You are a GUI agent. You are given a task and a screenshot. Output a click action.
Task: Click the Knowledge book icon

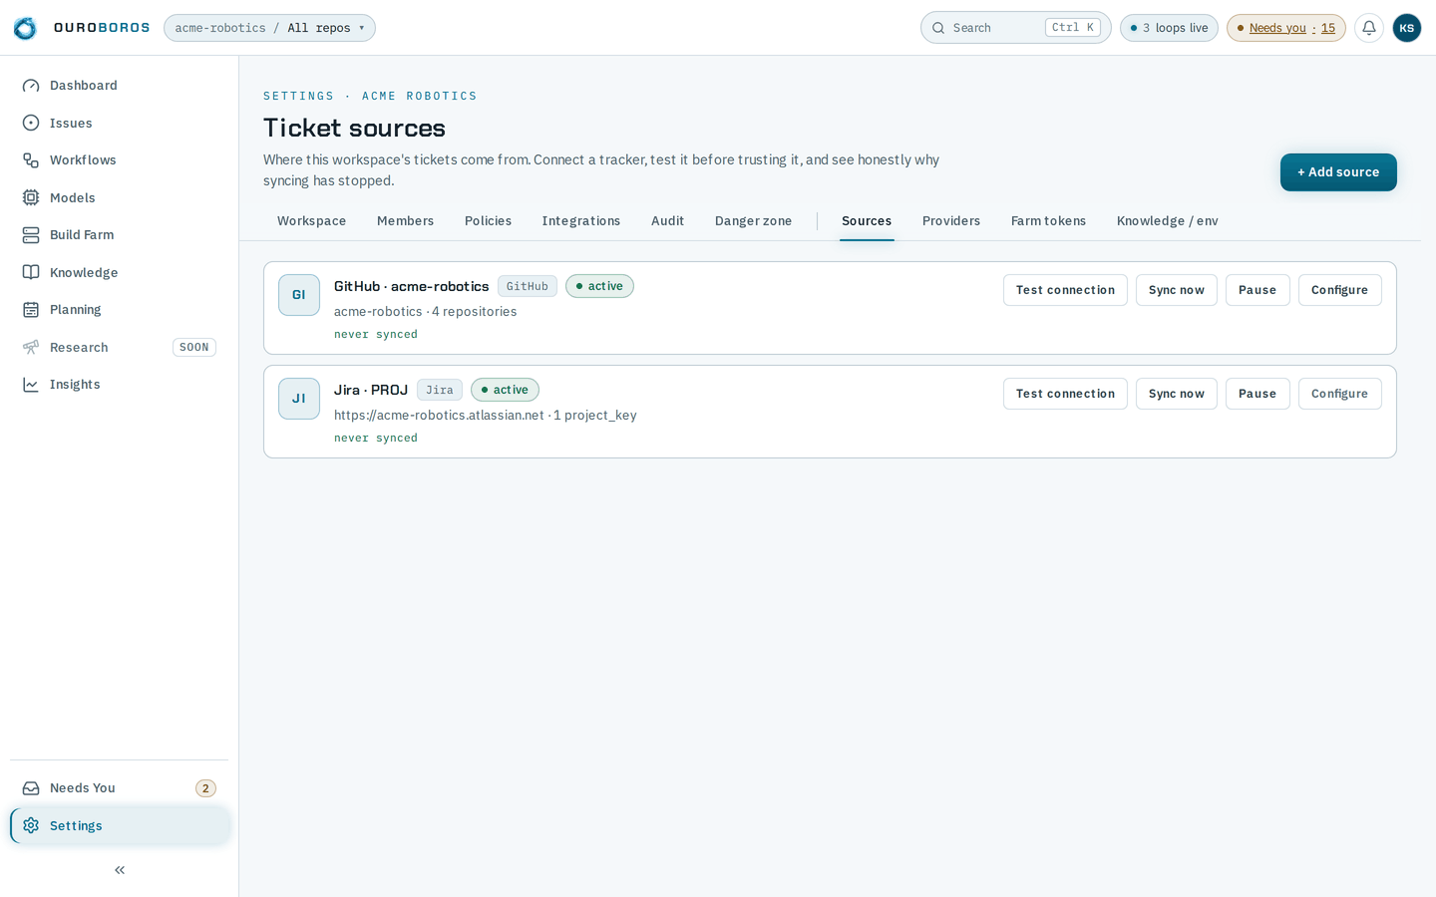coord(31,272)
